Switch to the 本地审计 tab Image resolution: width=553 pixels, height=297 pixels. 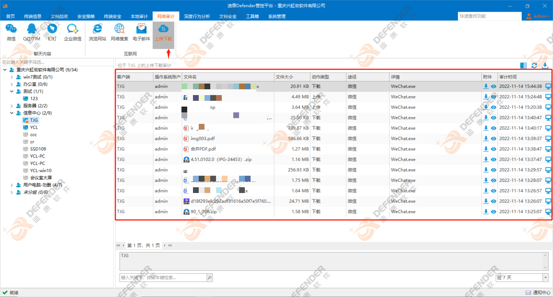pos(139,16)
